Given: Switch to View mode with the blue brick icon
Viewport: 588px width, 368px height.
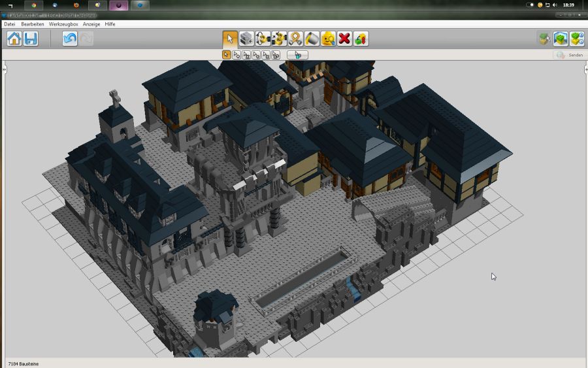Looking at the screenshot, I should click(561, 39).
